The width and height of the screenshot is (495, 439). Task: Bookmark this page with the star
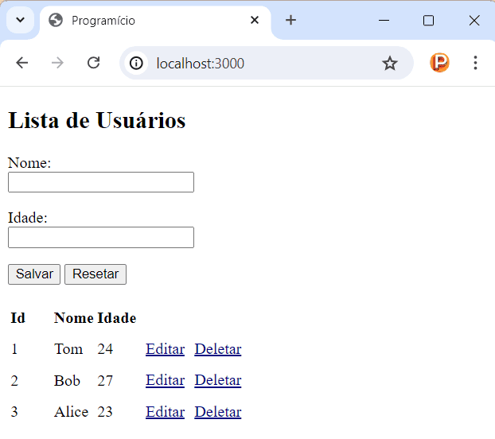(x=390, y=63)
